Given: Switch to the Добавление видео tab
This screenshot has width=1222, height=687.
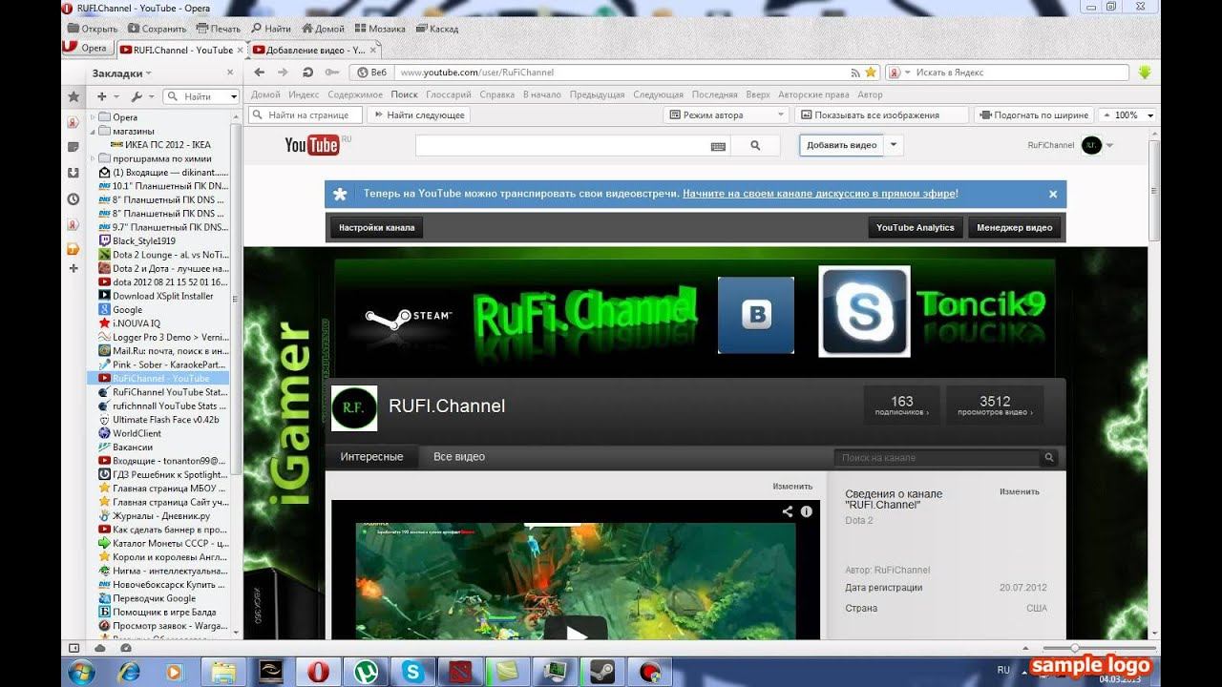Looking at the screenshot, I should (314, 50).
